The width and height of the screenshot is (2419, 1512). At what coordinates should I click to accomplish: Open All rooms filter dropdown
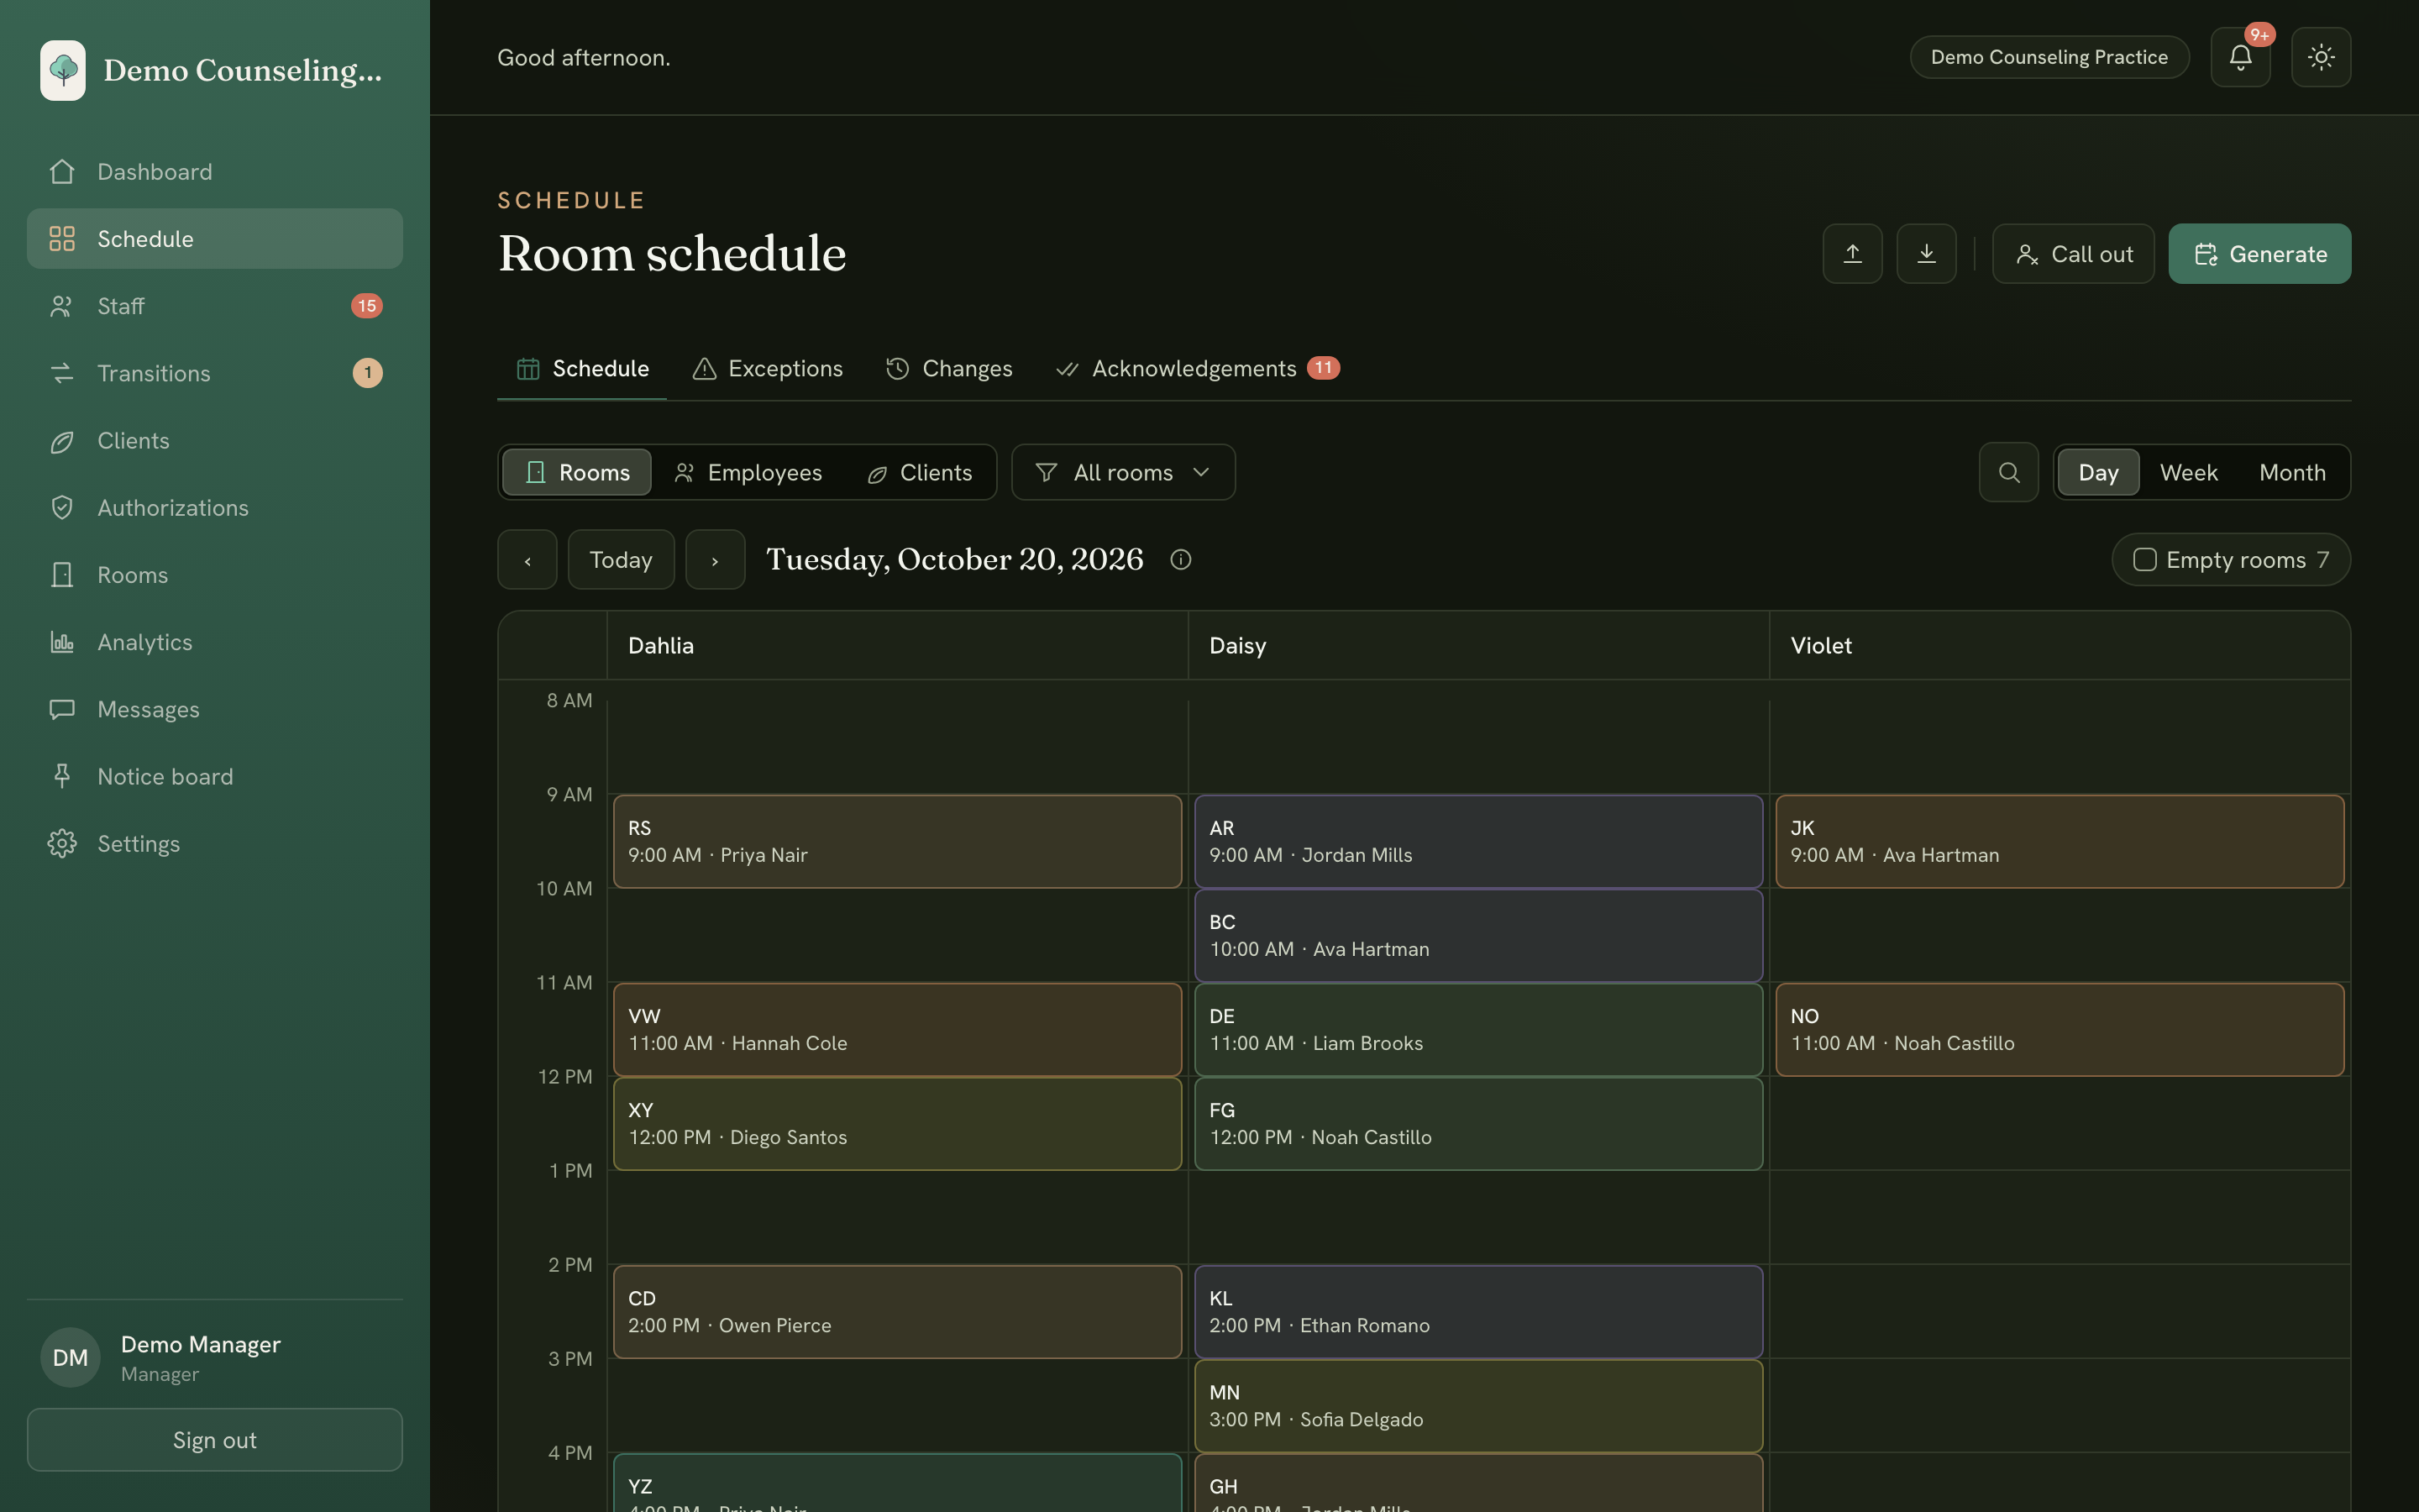[1122, 472]
